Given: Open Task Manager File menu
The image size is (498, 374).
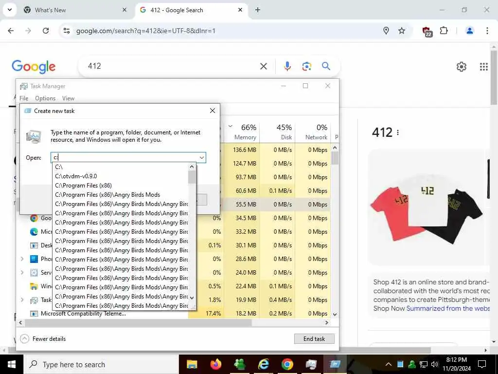Looking at the screenshot, I should coord(24,98).
